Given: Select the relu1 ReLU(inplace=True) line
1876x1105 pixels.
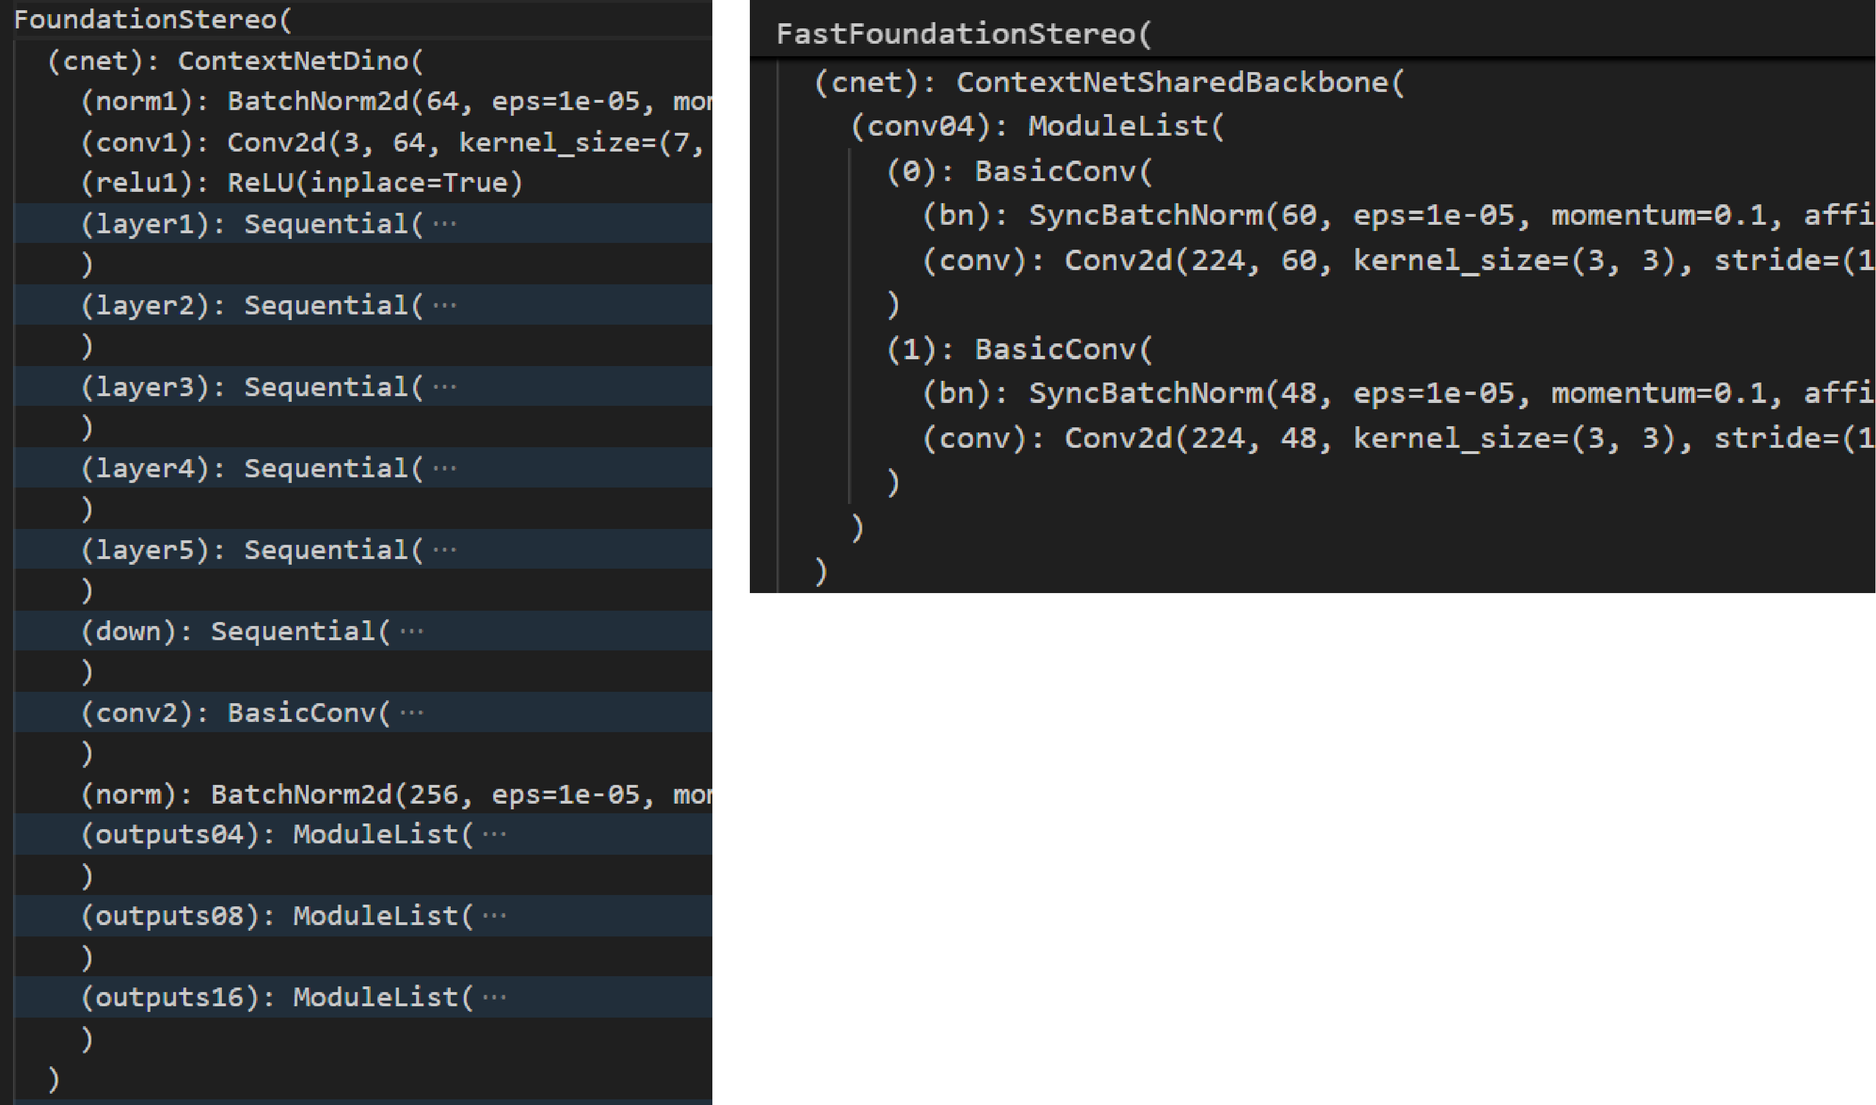Looking at the screenshot, I should point(301,183).
